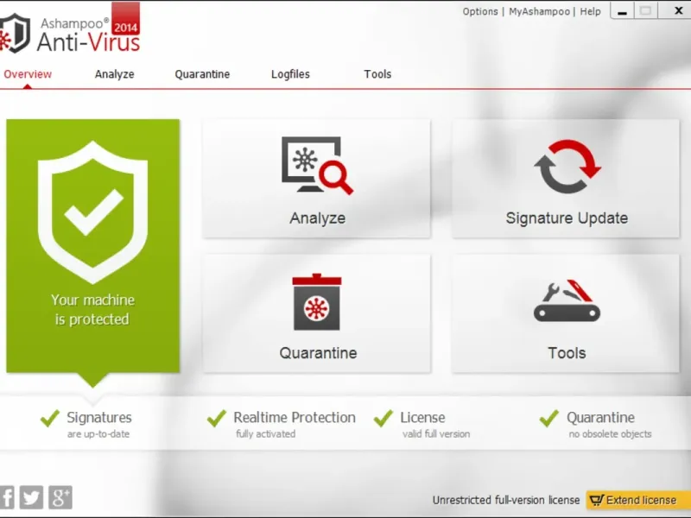Close the Anti-Virus window
This screenshot has width=691, height=518.
click(x=677, y=10)
